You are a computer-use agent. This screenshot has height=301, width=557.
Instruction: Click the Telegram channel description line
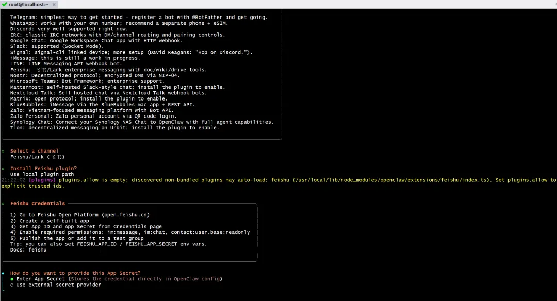click(x=139, y=18)
